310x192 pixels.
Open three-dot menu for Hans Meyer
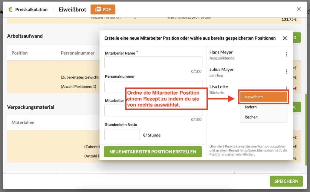pos(286,54)
